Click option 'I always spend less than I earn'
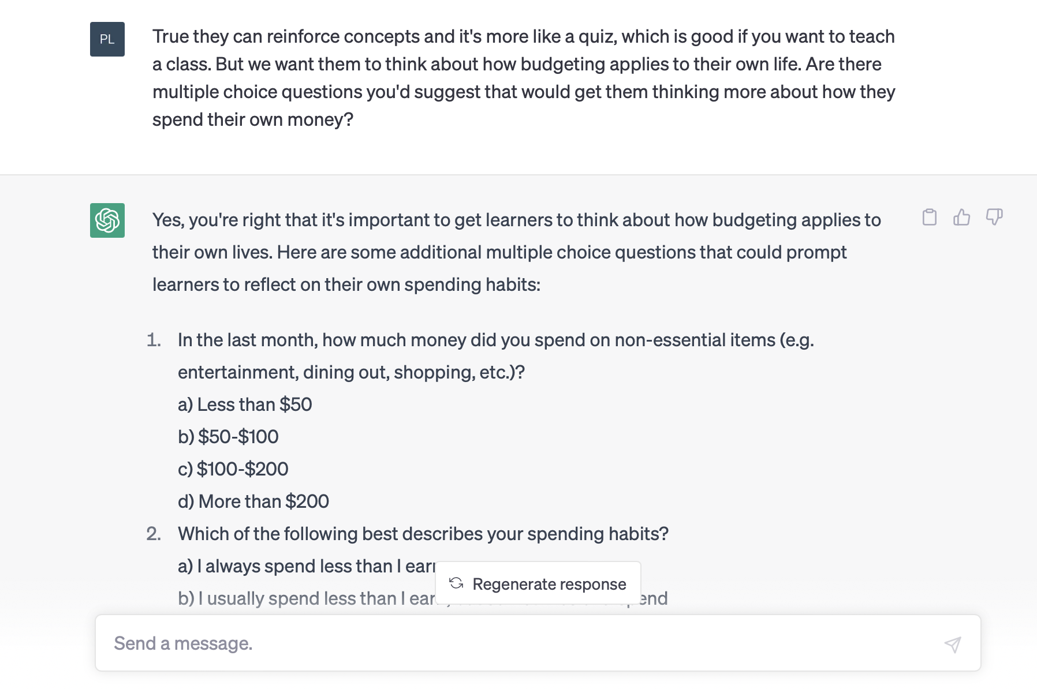Image resolution: width=1037 pixels, height=689 pixels. tap(307, 566)
